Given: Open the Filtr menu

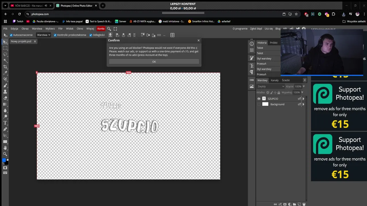Looking at the screenshot, I should 60,29.
